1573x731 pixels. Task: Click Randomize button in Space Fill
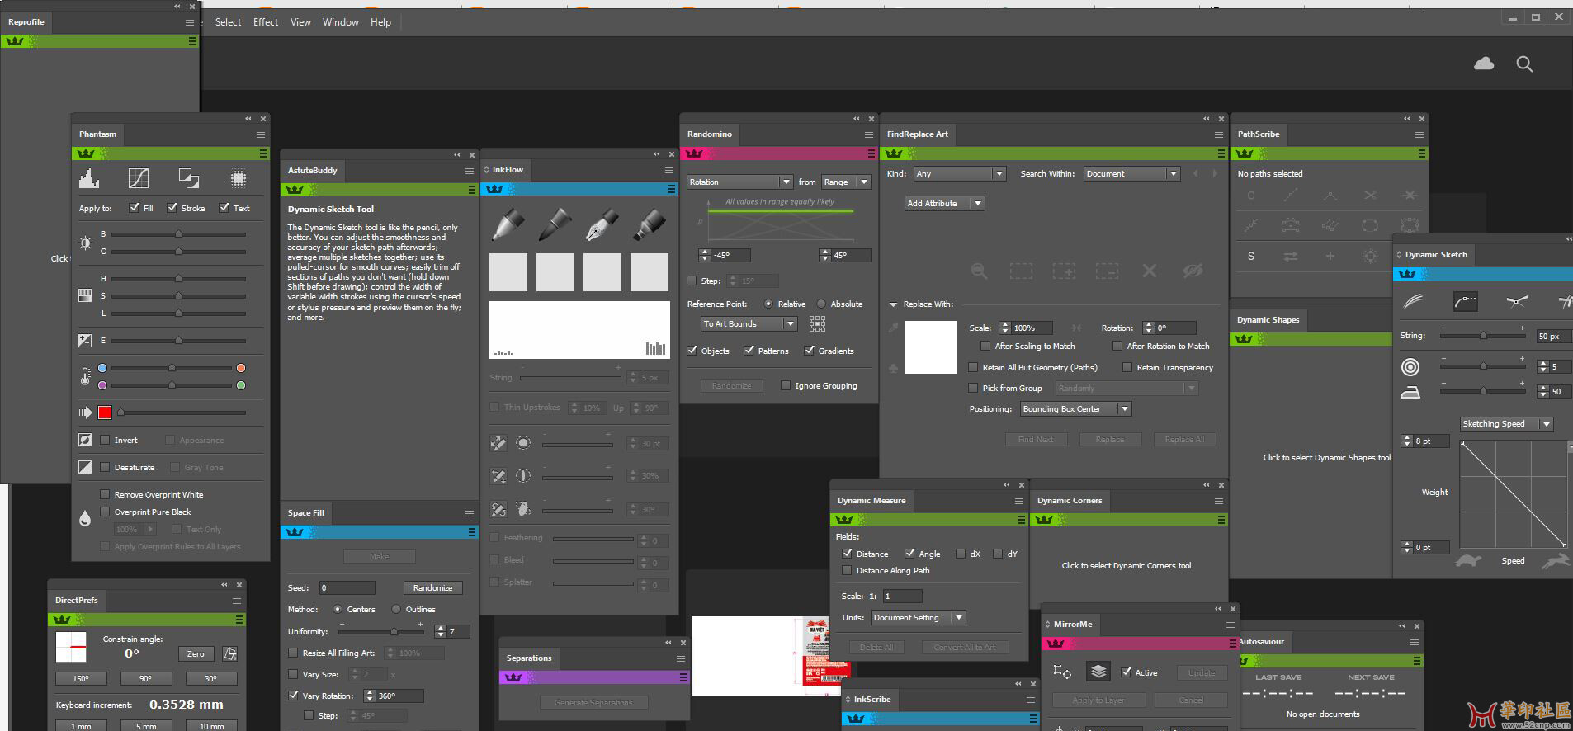pyautogui.click(x=432, y=587)
